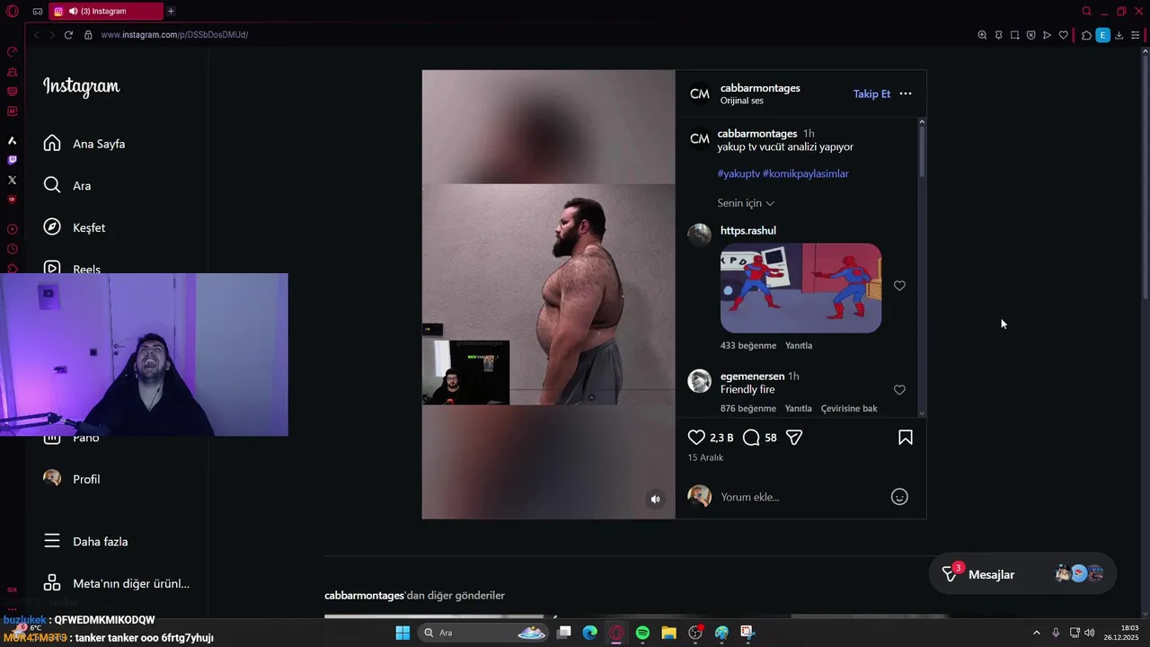Click the #komikpaylasimlar hashtag
This screenshot has width=1150, height=647.
[806, 173]
